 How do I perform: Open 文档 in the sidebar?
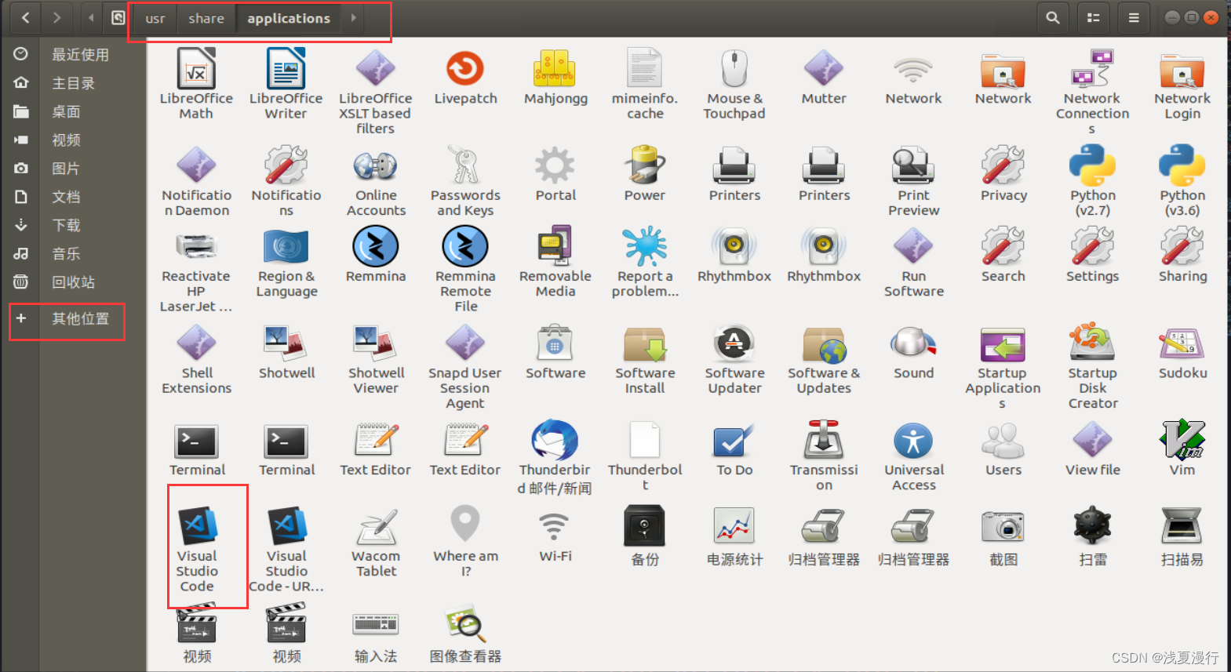[74, 197]
